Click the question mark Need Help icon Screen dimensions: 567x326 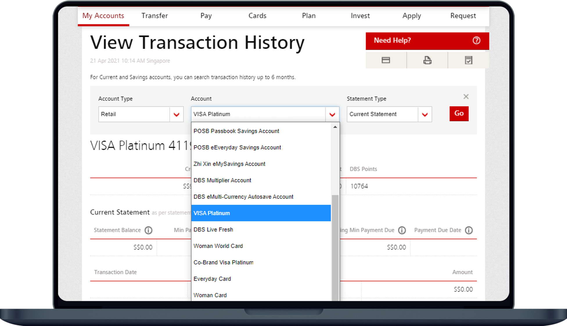pos(476,41)
